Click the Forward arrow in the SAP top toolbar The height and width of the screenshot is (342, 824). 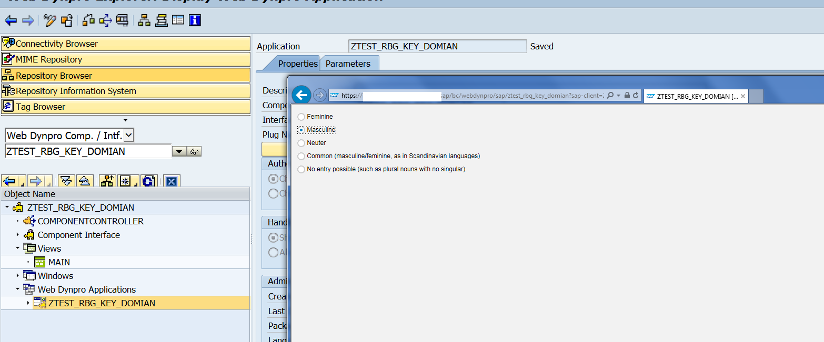tap(28, 20)
